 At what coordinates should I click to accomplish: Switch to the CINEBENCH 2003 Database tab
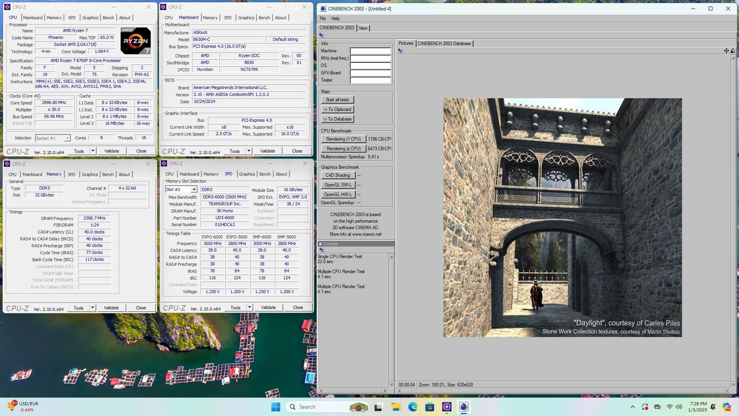click(444, 44)
